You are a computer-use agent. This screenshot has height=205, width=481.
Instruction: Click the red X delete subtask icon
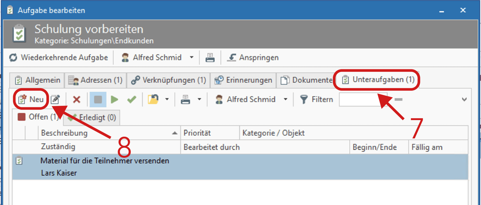(x=76, y=99)
